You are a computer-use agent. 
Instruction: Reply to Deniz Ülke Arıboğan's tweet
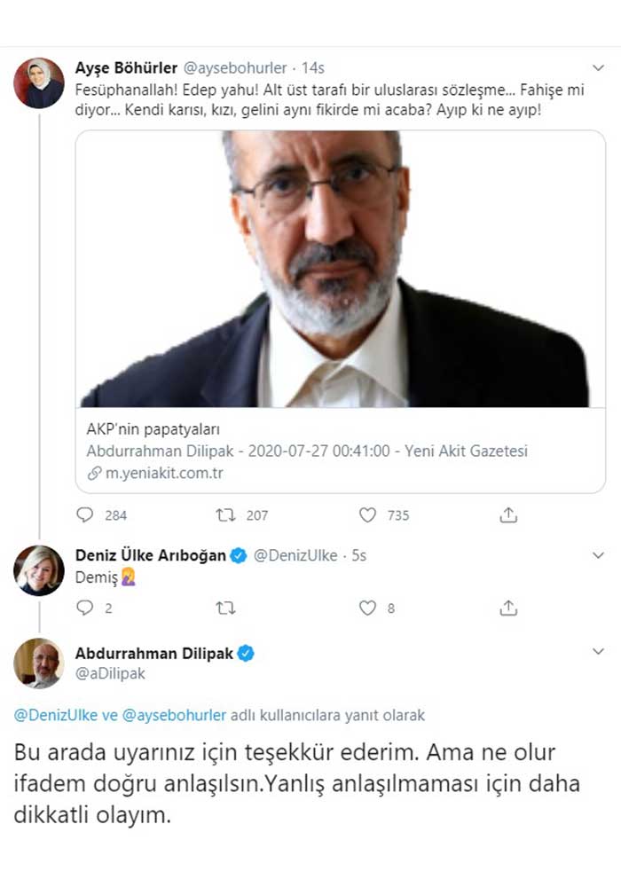pyautogui.click(x=85, y=608)
